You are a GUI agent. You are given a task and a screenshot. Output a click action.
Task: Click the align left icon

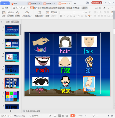coord(95,16)
